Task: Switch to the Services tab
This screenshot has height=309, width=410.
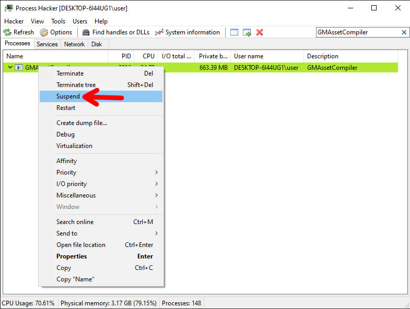Action: (47, 44)
